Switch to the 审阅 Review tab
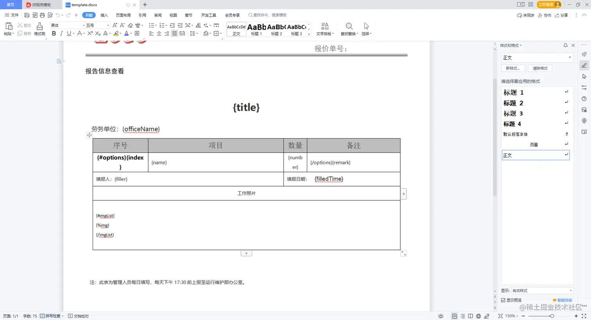This screenshot has width=591, height=320. [158, 15]
